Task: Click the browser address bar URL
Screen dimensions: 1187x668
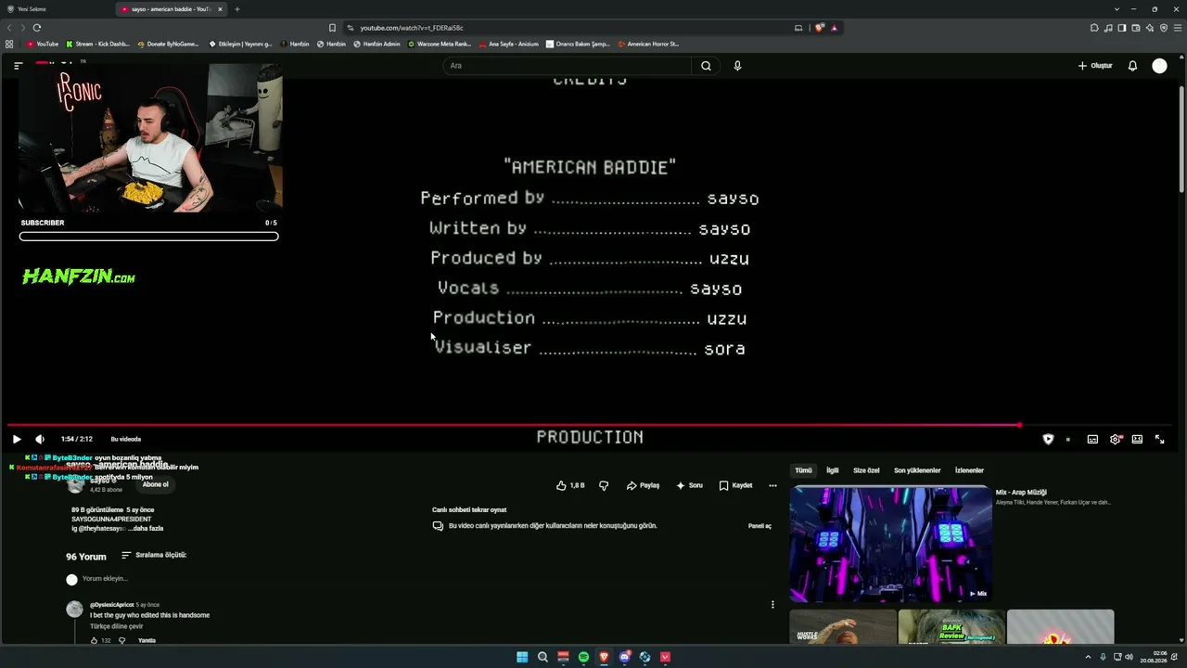Action: 412,28
